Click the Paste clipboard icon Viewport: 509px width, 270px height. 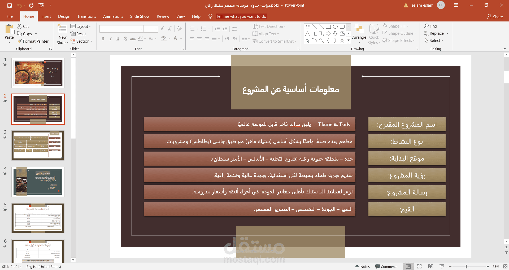[9, 29]
